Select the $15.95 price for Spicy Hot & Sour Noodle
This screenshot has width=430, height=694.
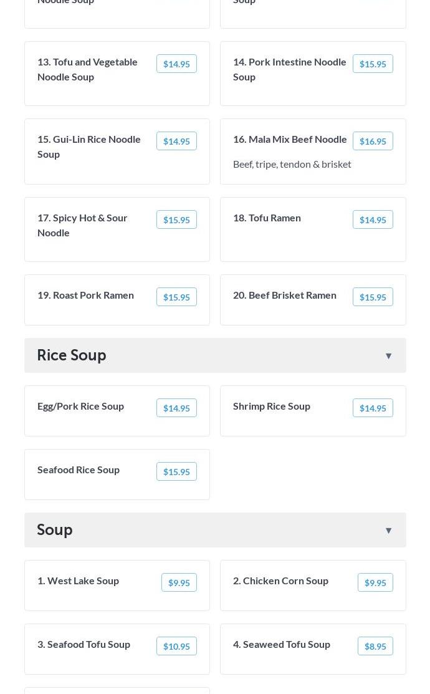tap(176, 219)
